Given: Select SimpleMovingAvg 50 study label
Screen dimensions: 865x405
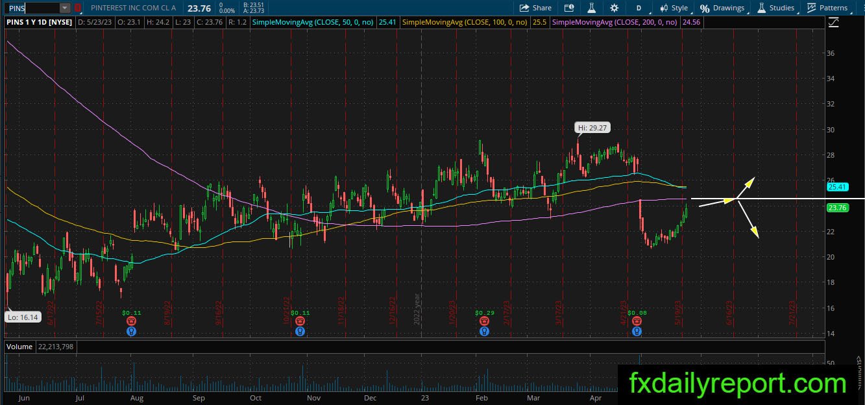Looking at the screenshot, I should 313,21.
